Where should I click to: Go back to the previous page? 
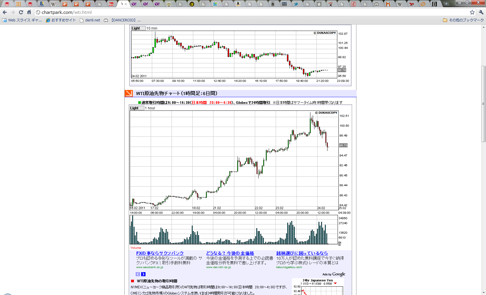tap(5, 12)
